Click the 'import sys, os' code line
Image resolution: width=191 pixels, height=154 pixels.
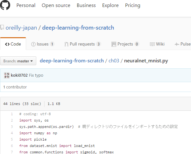tap(34, 120)
